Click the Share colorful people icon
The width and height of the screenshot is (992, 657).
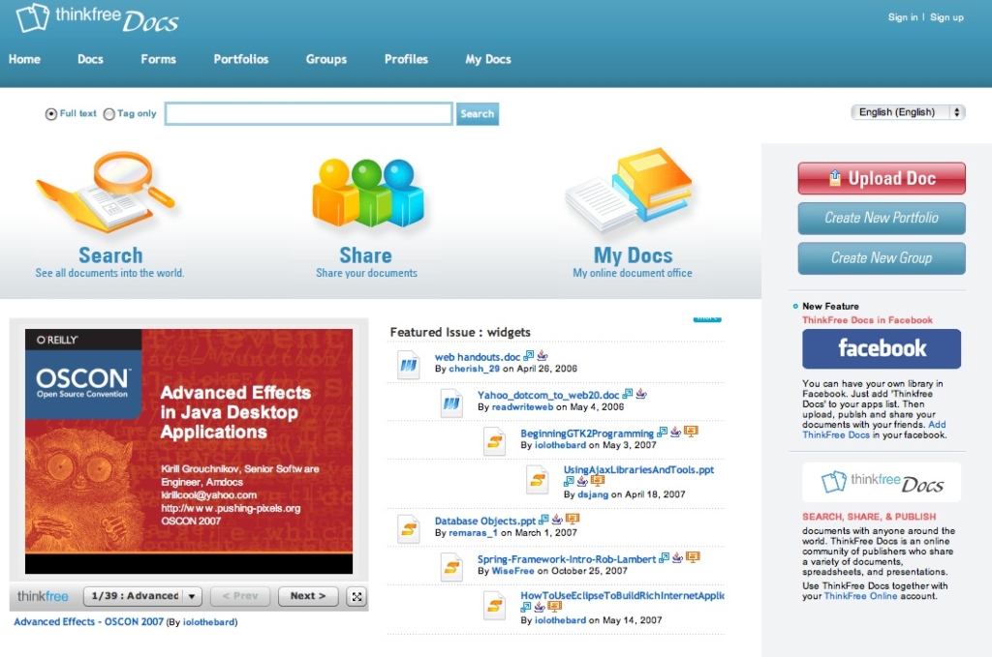coord(367,192)
